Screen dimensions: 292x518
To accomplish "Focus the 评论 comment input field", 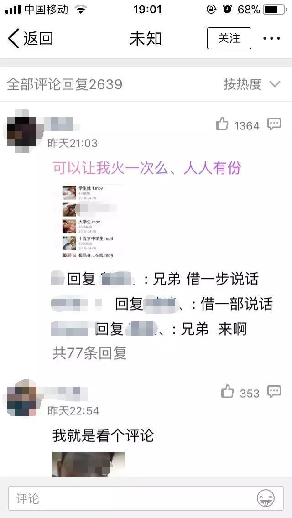I will tap(146, 498).
